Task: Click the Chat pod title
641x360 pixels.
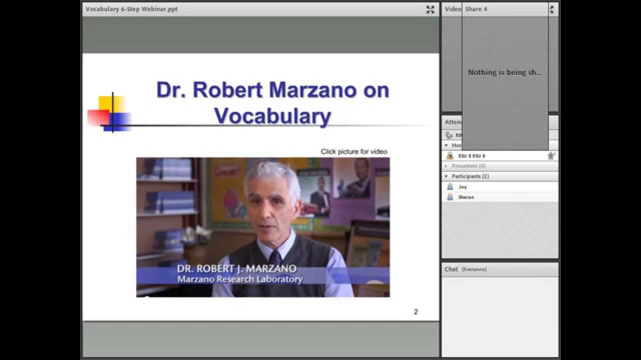Action: pos(451,269)
